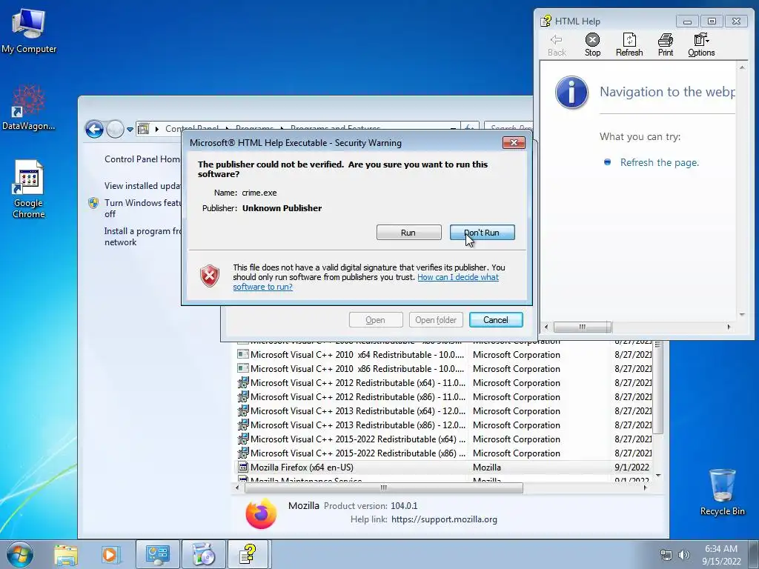Click the Firefox logo in details pane
Viewport: 759px width, 569px height.
coord(261,513)
